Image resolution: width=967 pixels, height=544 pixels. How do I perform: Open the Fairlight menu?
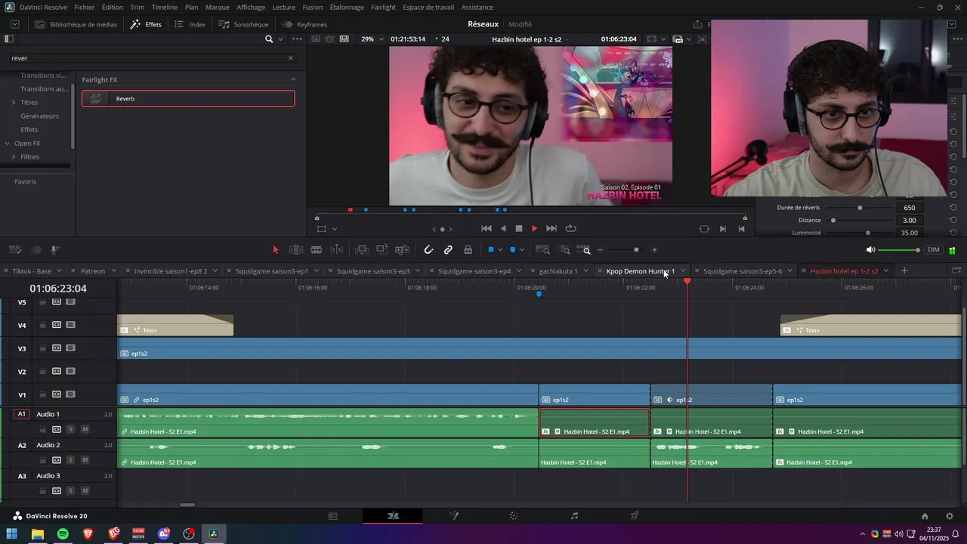tap(383, 7)
